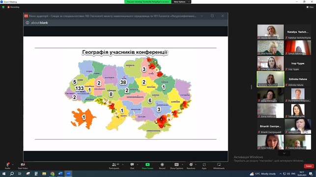This screenshot has width=316, height=177.
Task: Expand the arrow next to Reactions
Action: pos(196,165)
